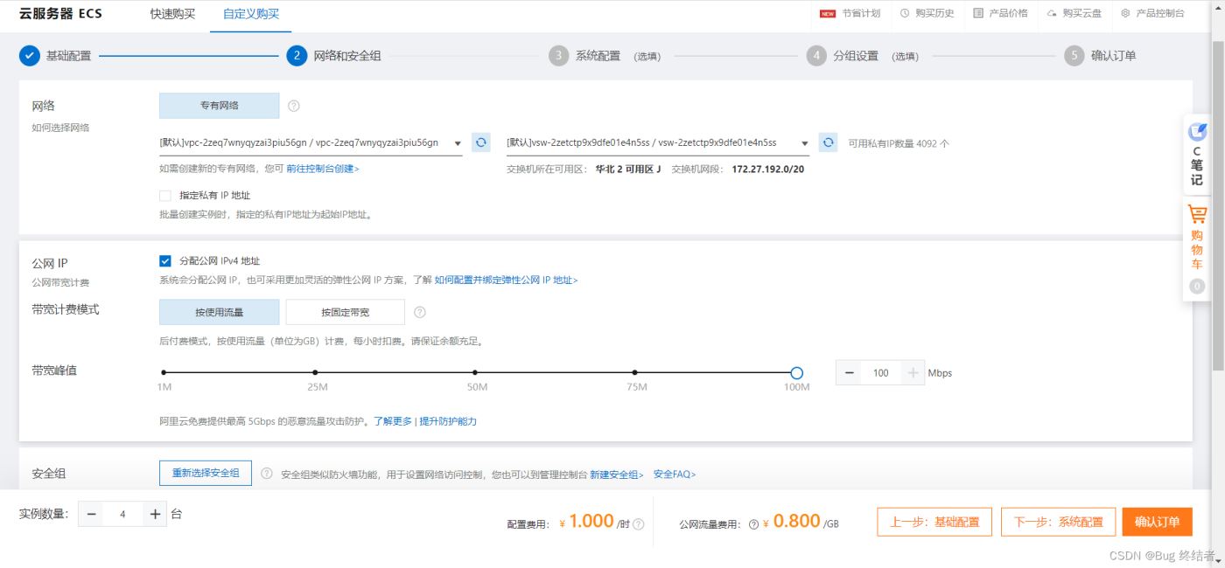This screenshot has width=1225, height=568.
Task: Open 前往控制台创建 link
Action: pyautogui.click(x=322, y=169)
